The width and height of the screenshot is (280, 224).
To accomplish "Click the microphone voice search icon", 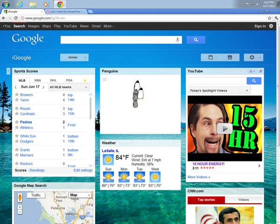I will (177, 40).
